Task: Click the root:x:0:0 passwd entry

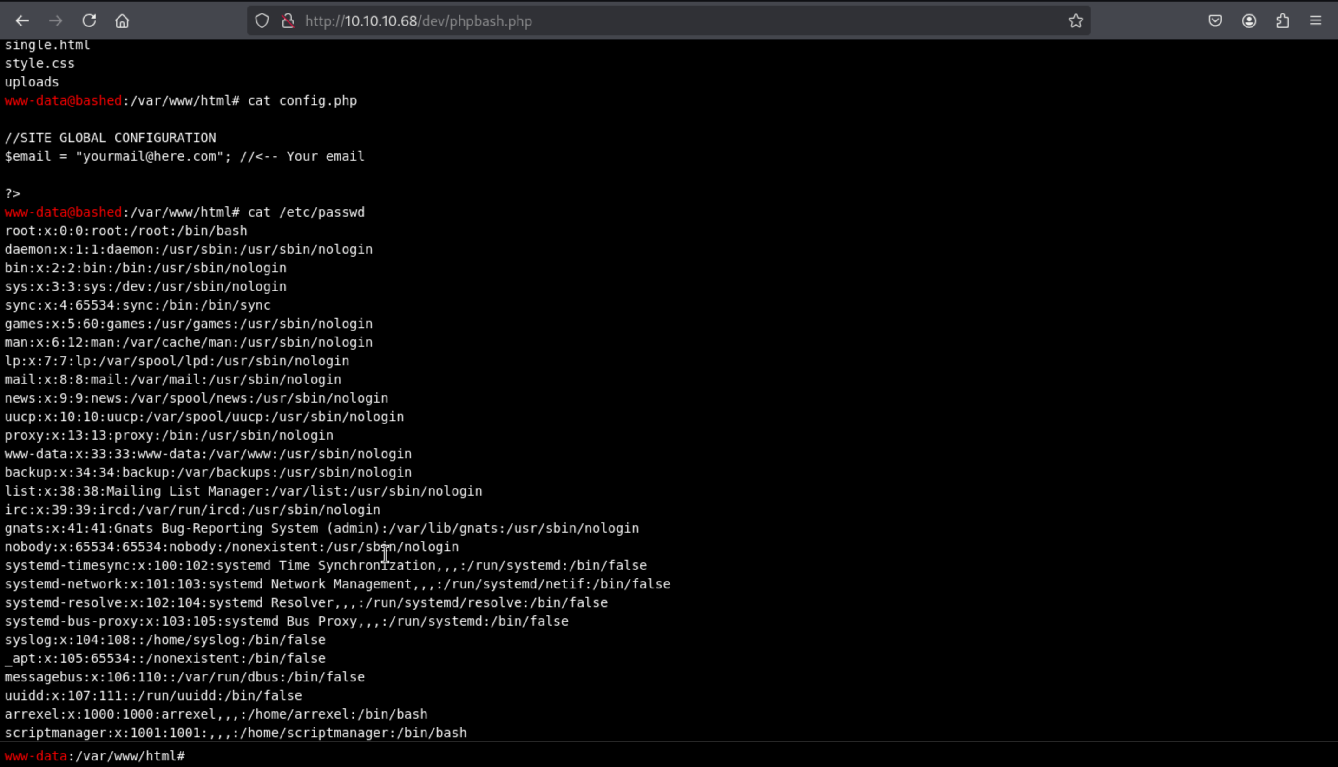Action: (x=126, y=231)
